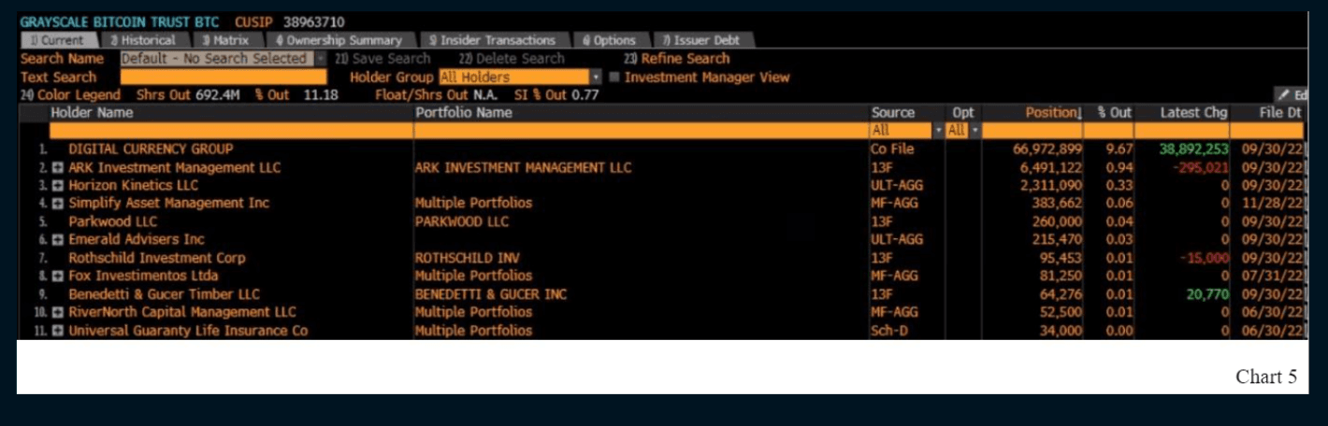The width and height of the screenshot is (1328, 426).
Task: Expand Universal Guaranty Life Insurance Co row
Action: click(x=57, y=331)
